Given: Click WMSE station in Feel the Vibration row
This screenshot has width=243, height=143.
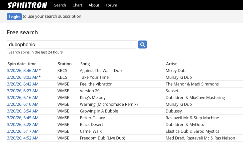Looking at the screenshot, I should click(63, 84).
